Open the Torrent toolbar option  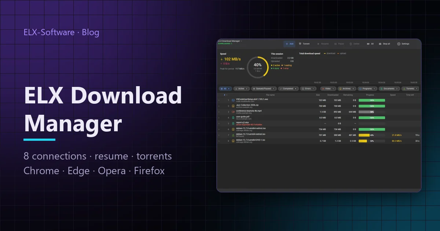tap(304, 44)
